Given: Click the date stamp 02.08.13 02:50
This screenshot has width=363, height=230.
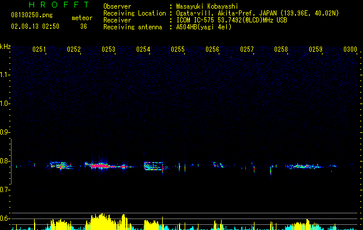Looking at the screenshot, I should click(35, 26).
